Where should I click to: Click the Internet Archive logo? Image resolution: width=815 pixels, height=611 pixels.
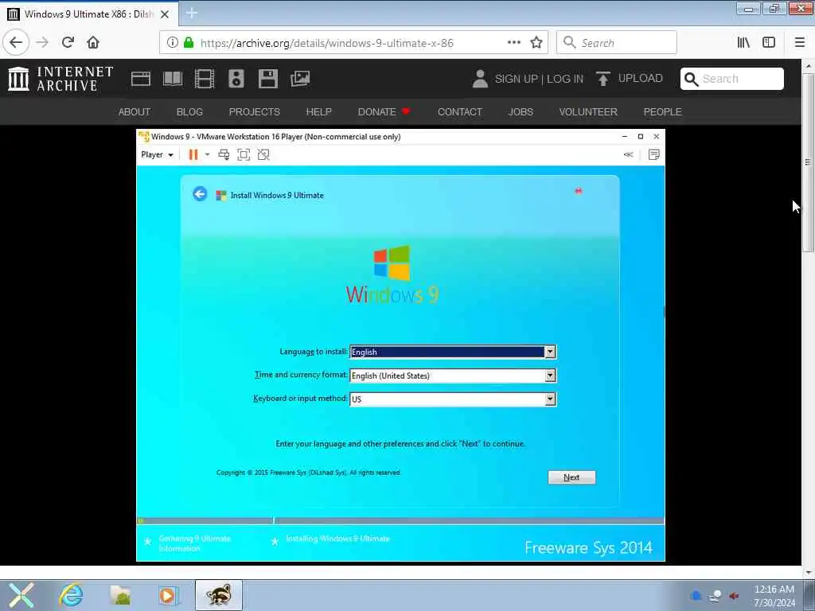60,79
